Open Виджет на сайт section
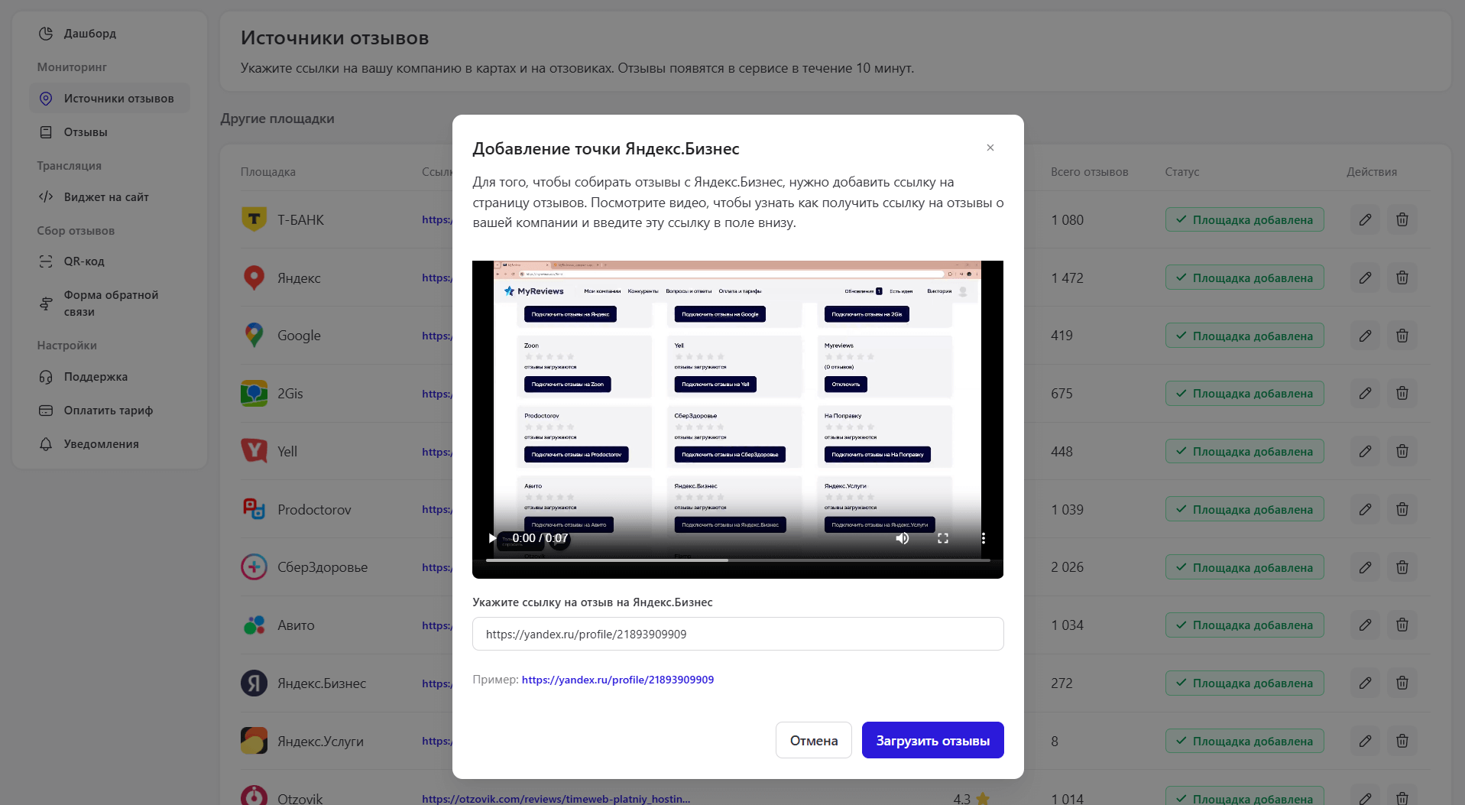The width and height of the screenshot is (1465, 805). point(105,197)
